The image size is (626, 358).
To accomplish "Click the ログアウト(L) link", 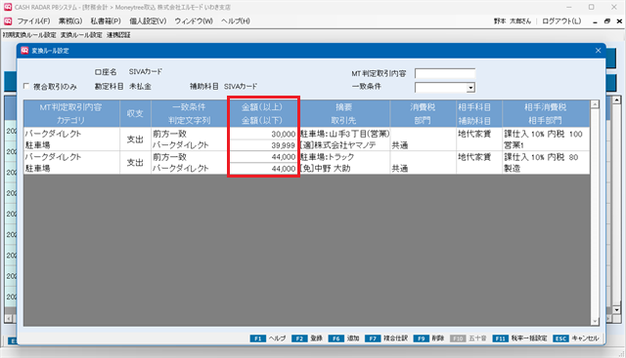I will click(561, 21).
